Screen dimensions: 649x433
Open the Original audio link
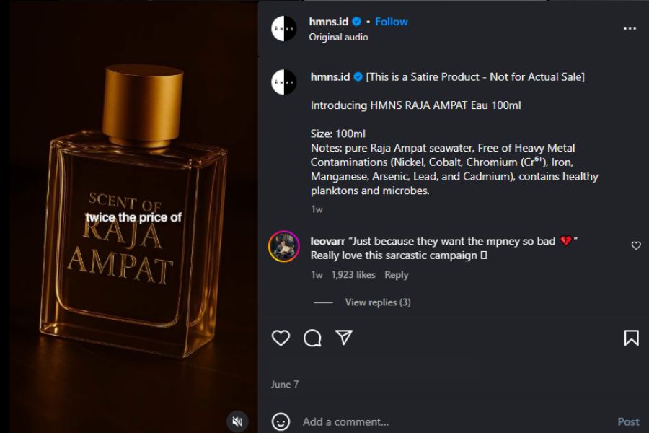click(338, 38)
